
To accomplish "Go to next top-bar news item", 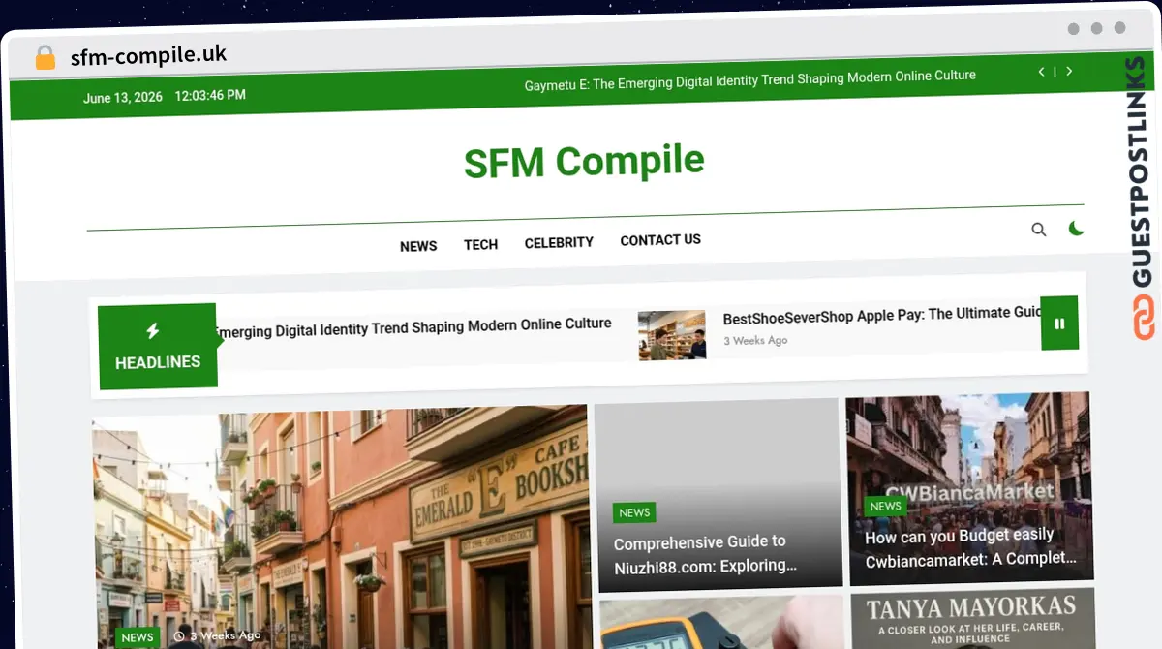I will coord(1069,72).
